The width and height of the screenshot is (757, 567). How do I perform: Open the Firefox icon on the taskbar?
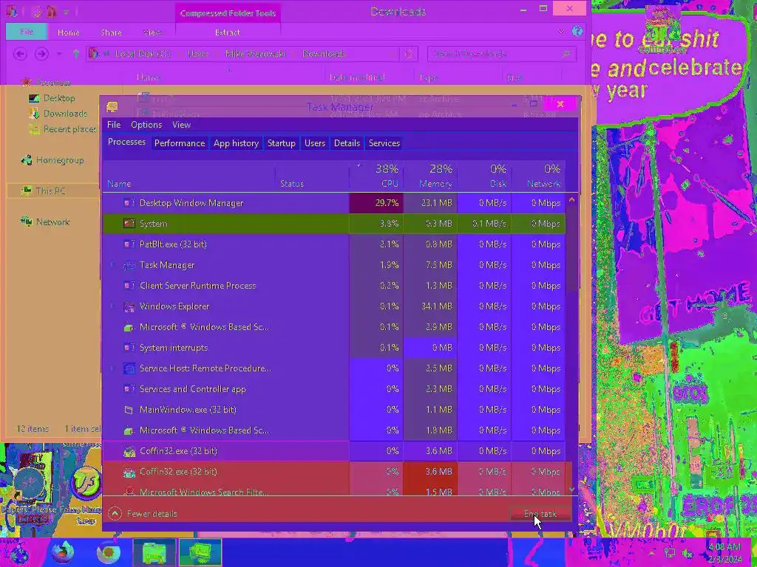63,552
